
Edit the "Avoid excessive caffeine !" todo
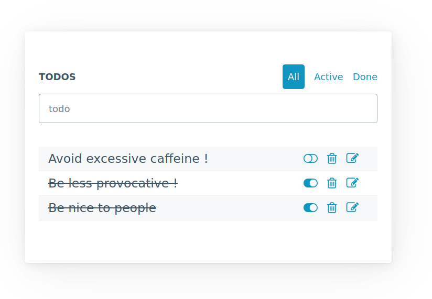point(352,158)
